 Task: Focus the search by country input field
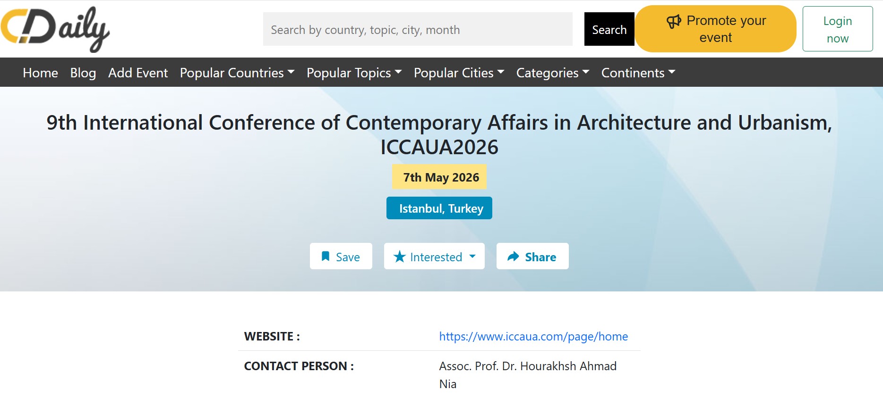[418, 29]
